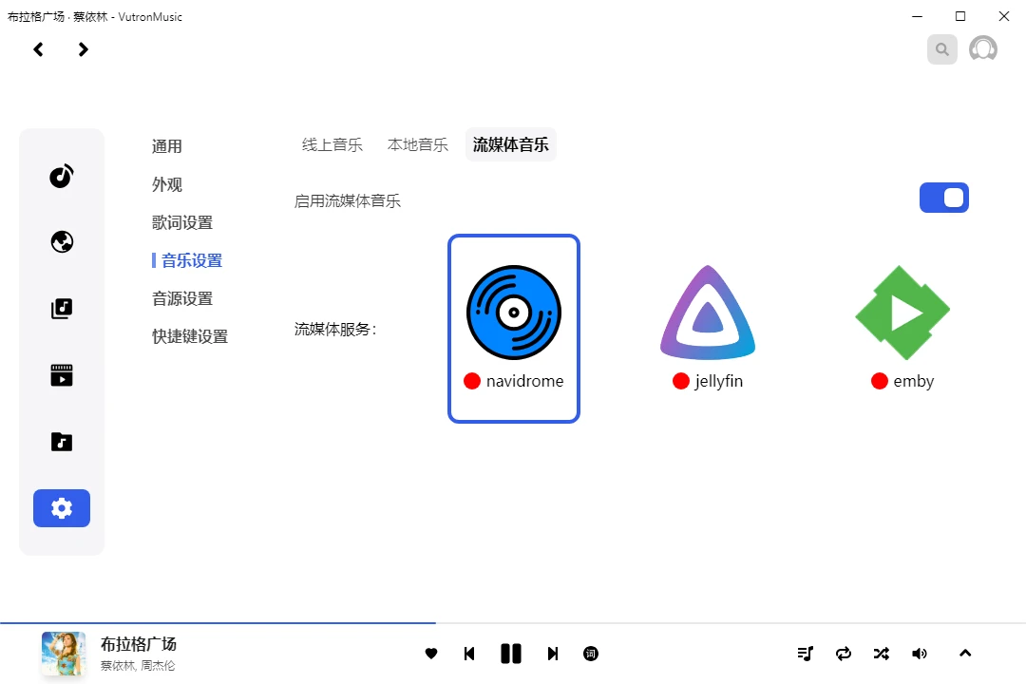
Task: Open the music library icon in sidebar
Action: (62, 309)
